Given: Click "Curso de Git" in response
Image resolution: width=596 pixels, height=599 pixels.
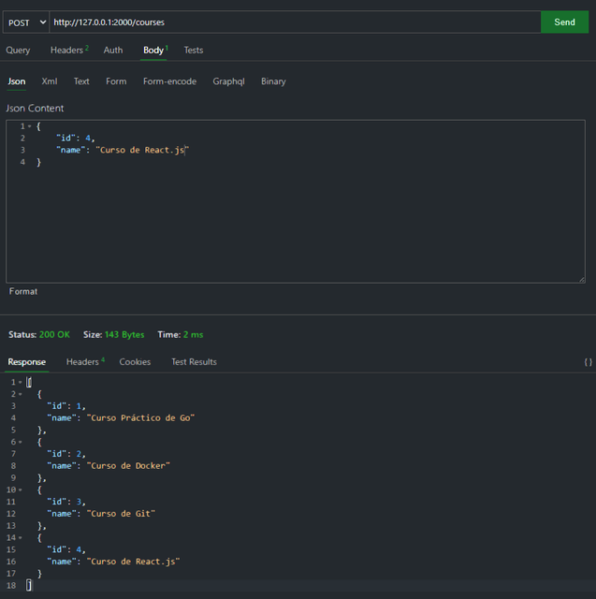Looking at the screenshot, I should [121, 514].
